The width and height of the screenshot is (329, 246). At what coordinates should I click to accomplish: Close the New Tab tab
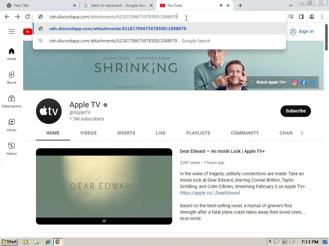75,5
